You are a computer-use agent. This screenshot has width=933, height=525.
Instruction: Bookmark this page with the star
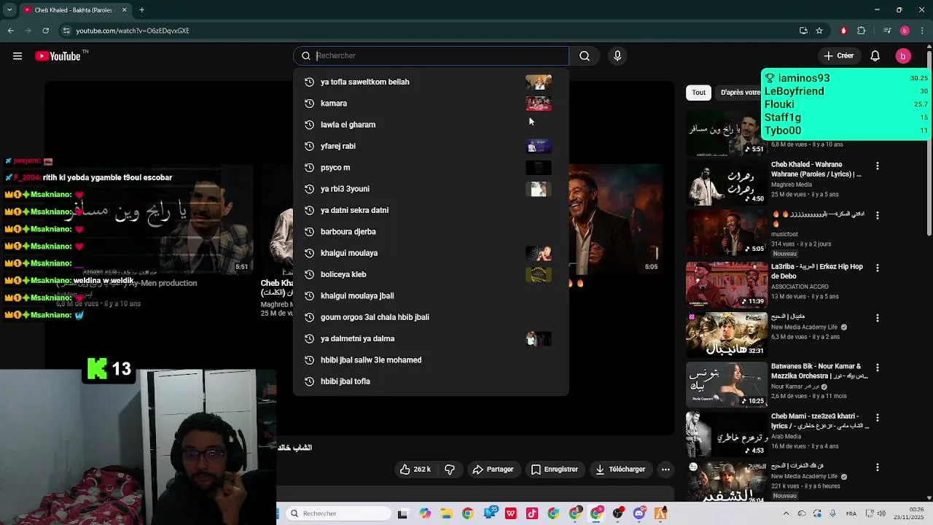tap(819, 31)
